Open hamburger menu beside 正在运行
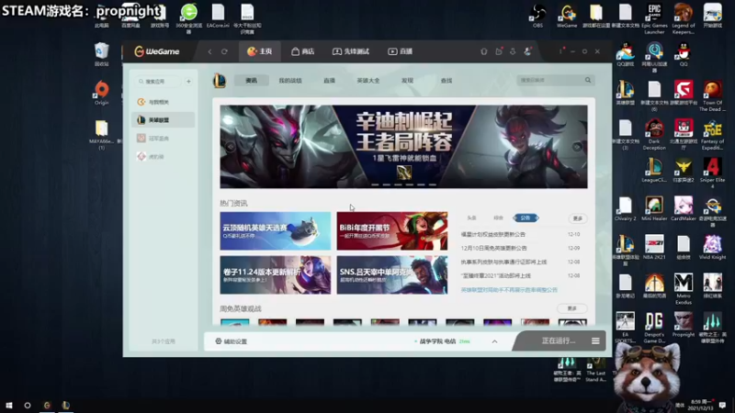The image size is (735, 413). pyautogui.click(x=595, y=340)
